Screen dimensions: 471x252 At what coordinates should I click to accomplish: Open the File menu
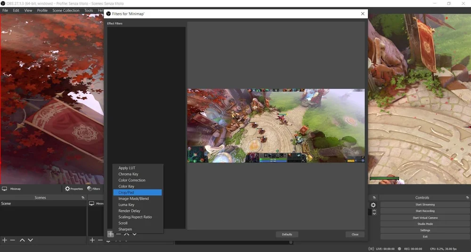coord(5,10)
